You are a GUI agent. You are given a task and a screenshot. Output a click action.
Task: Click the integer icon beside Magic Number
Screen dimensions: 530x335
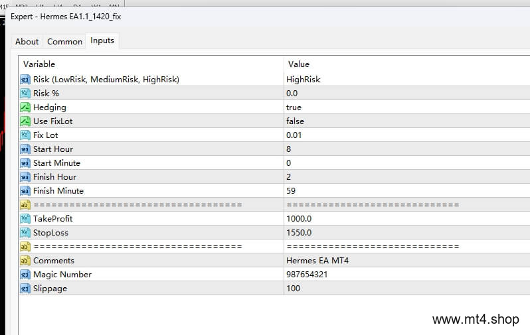click(x=25, y=275)
